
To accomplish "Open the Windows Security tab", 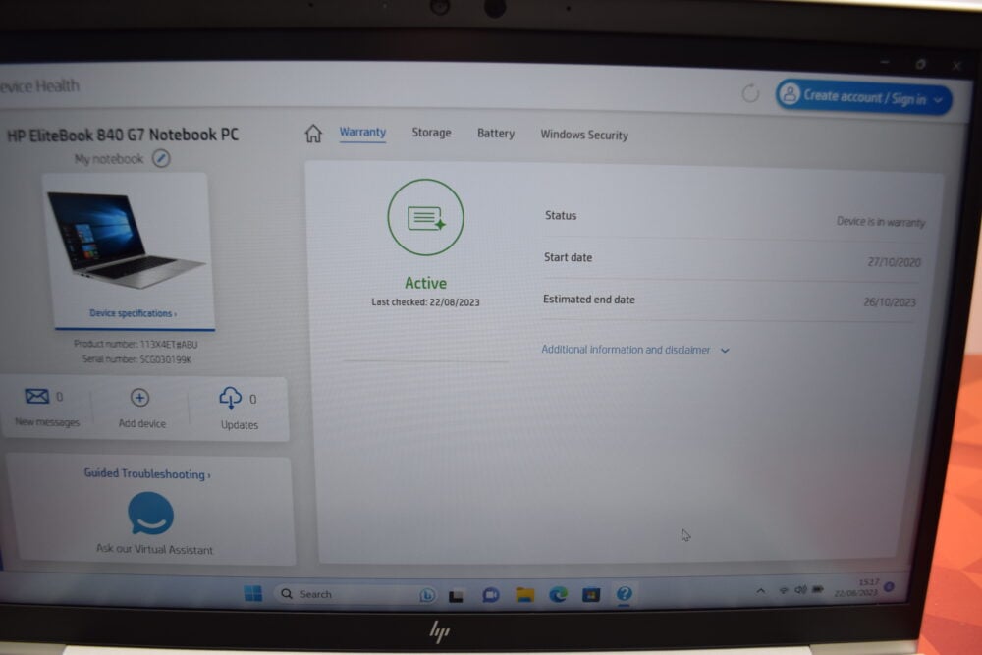I will tap(584, 135).
